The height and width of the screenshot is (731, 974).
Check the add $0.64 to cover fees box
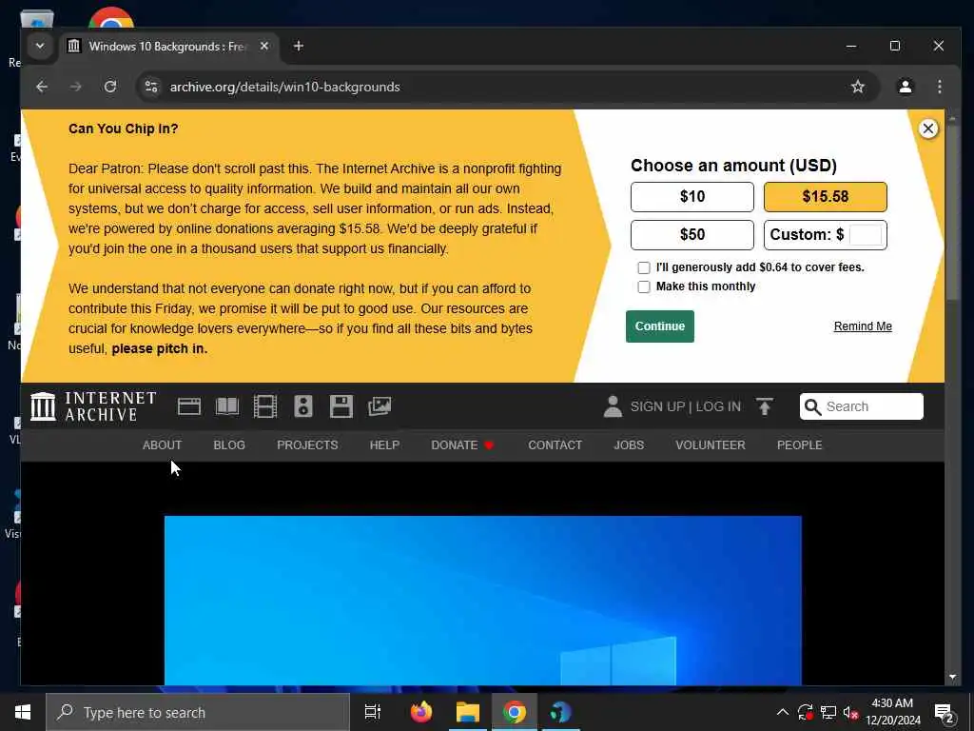[644, 267]
